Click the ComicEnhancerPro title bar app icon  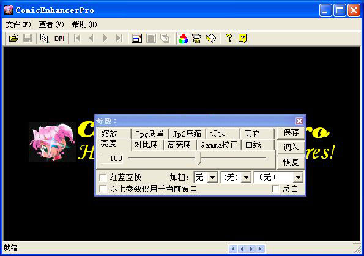point(9,10)
